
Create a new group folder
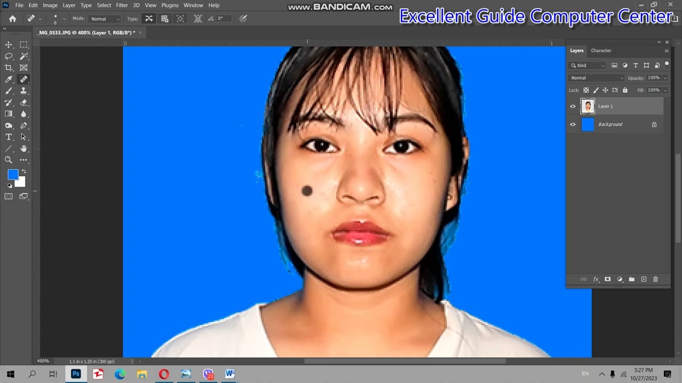click(x=631, y=279)
